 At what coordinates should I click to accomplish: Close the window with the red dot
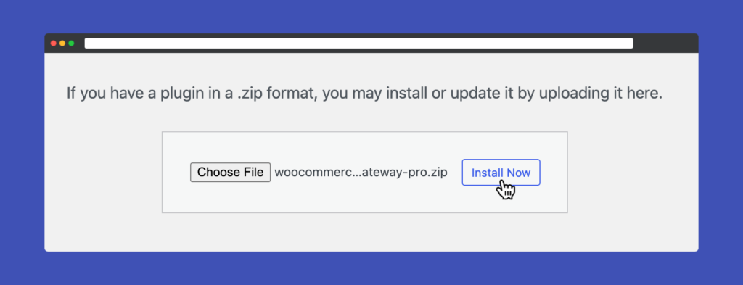click(54, 43)
